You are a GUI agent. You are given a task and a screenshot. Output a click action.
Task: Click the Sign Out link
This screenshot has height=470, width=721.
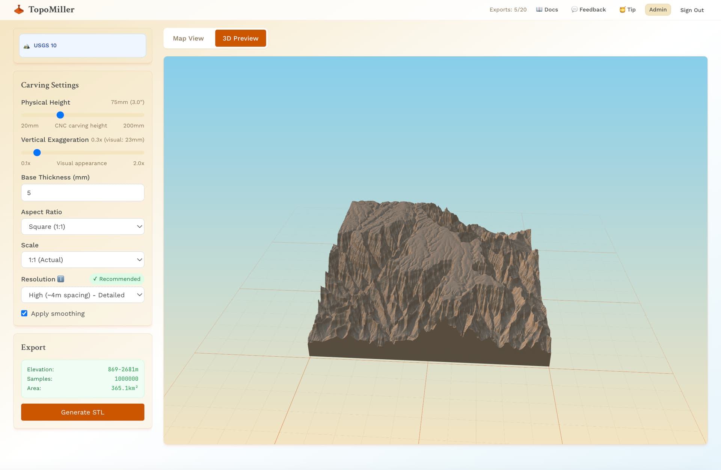pyautogui.click(x=692, y=10)
